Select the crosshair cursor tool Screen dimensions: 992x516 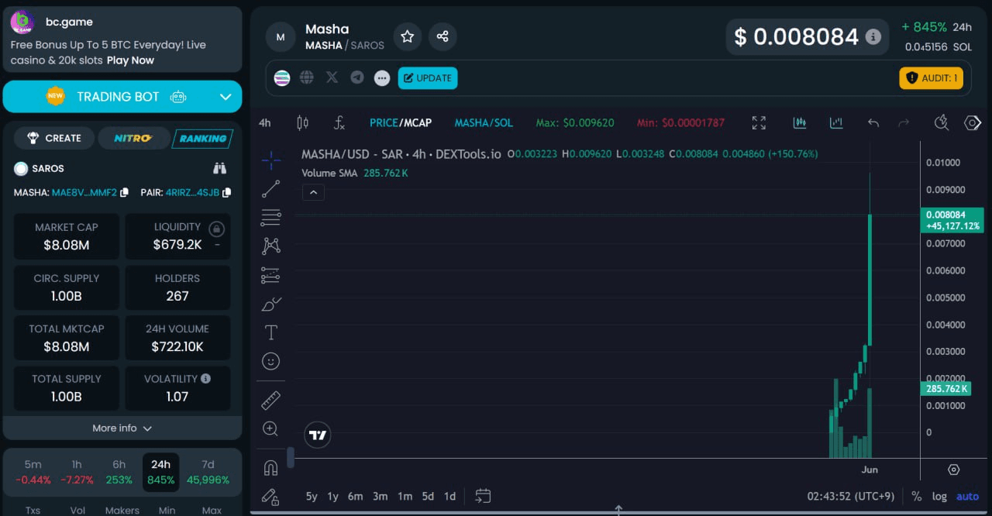point(271,160)
